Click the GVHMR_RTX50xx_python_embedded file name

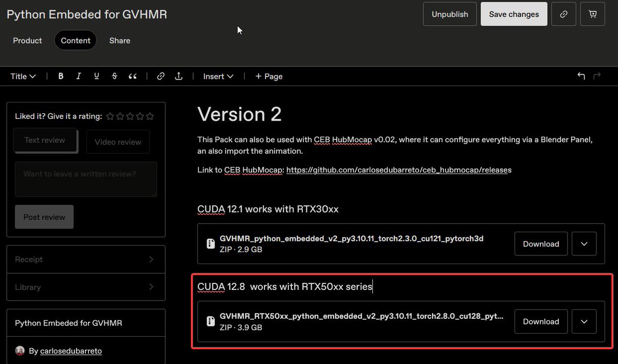pos(362,316)
